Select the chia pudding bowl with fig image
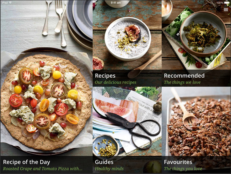Image resolution: width=231 pixels, height=174 pixels. pos(127,35)
